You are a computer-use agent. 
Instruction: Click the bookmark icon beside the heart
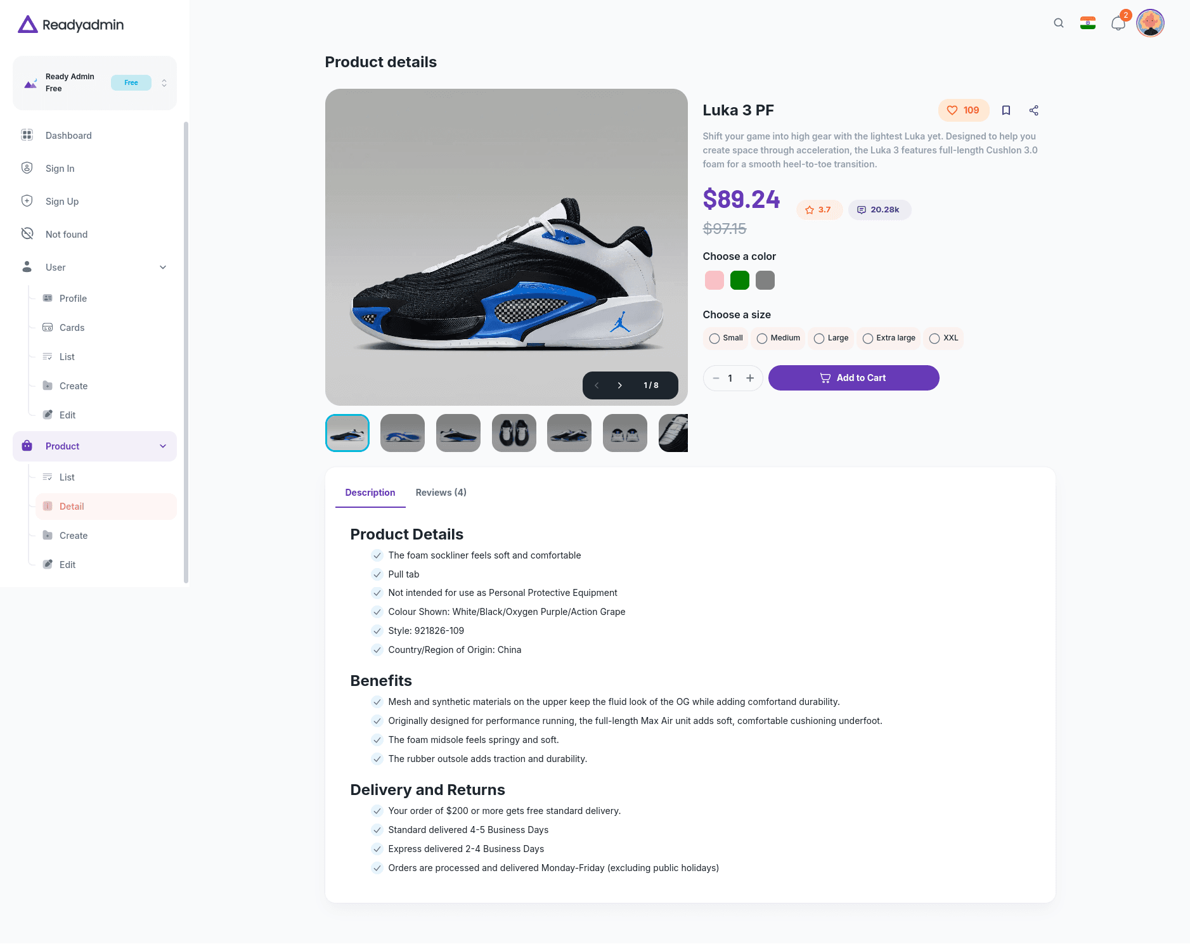pyautogui.click(x=1006, y=110)
